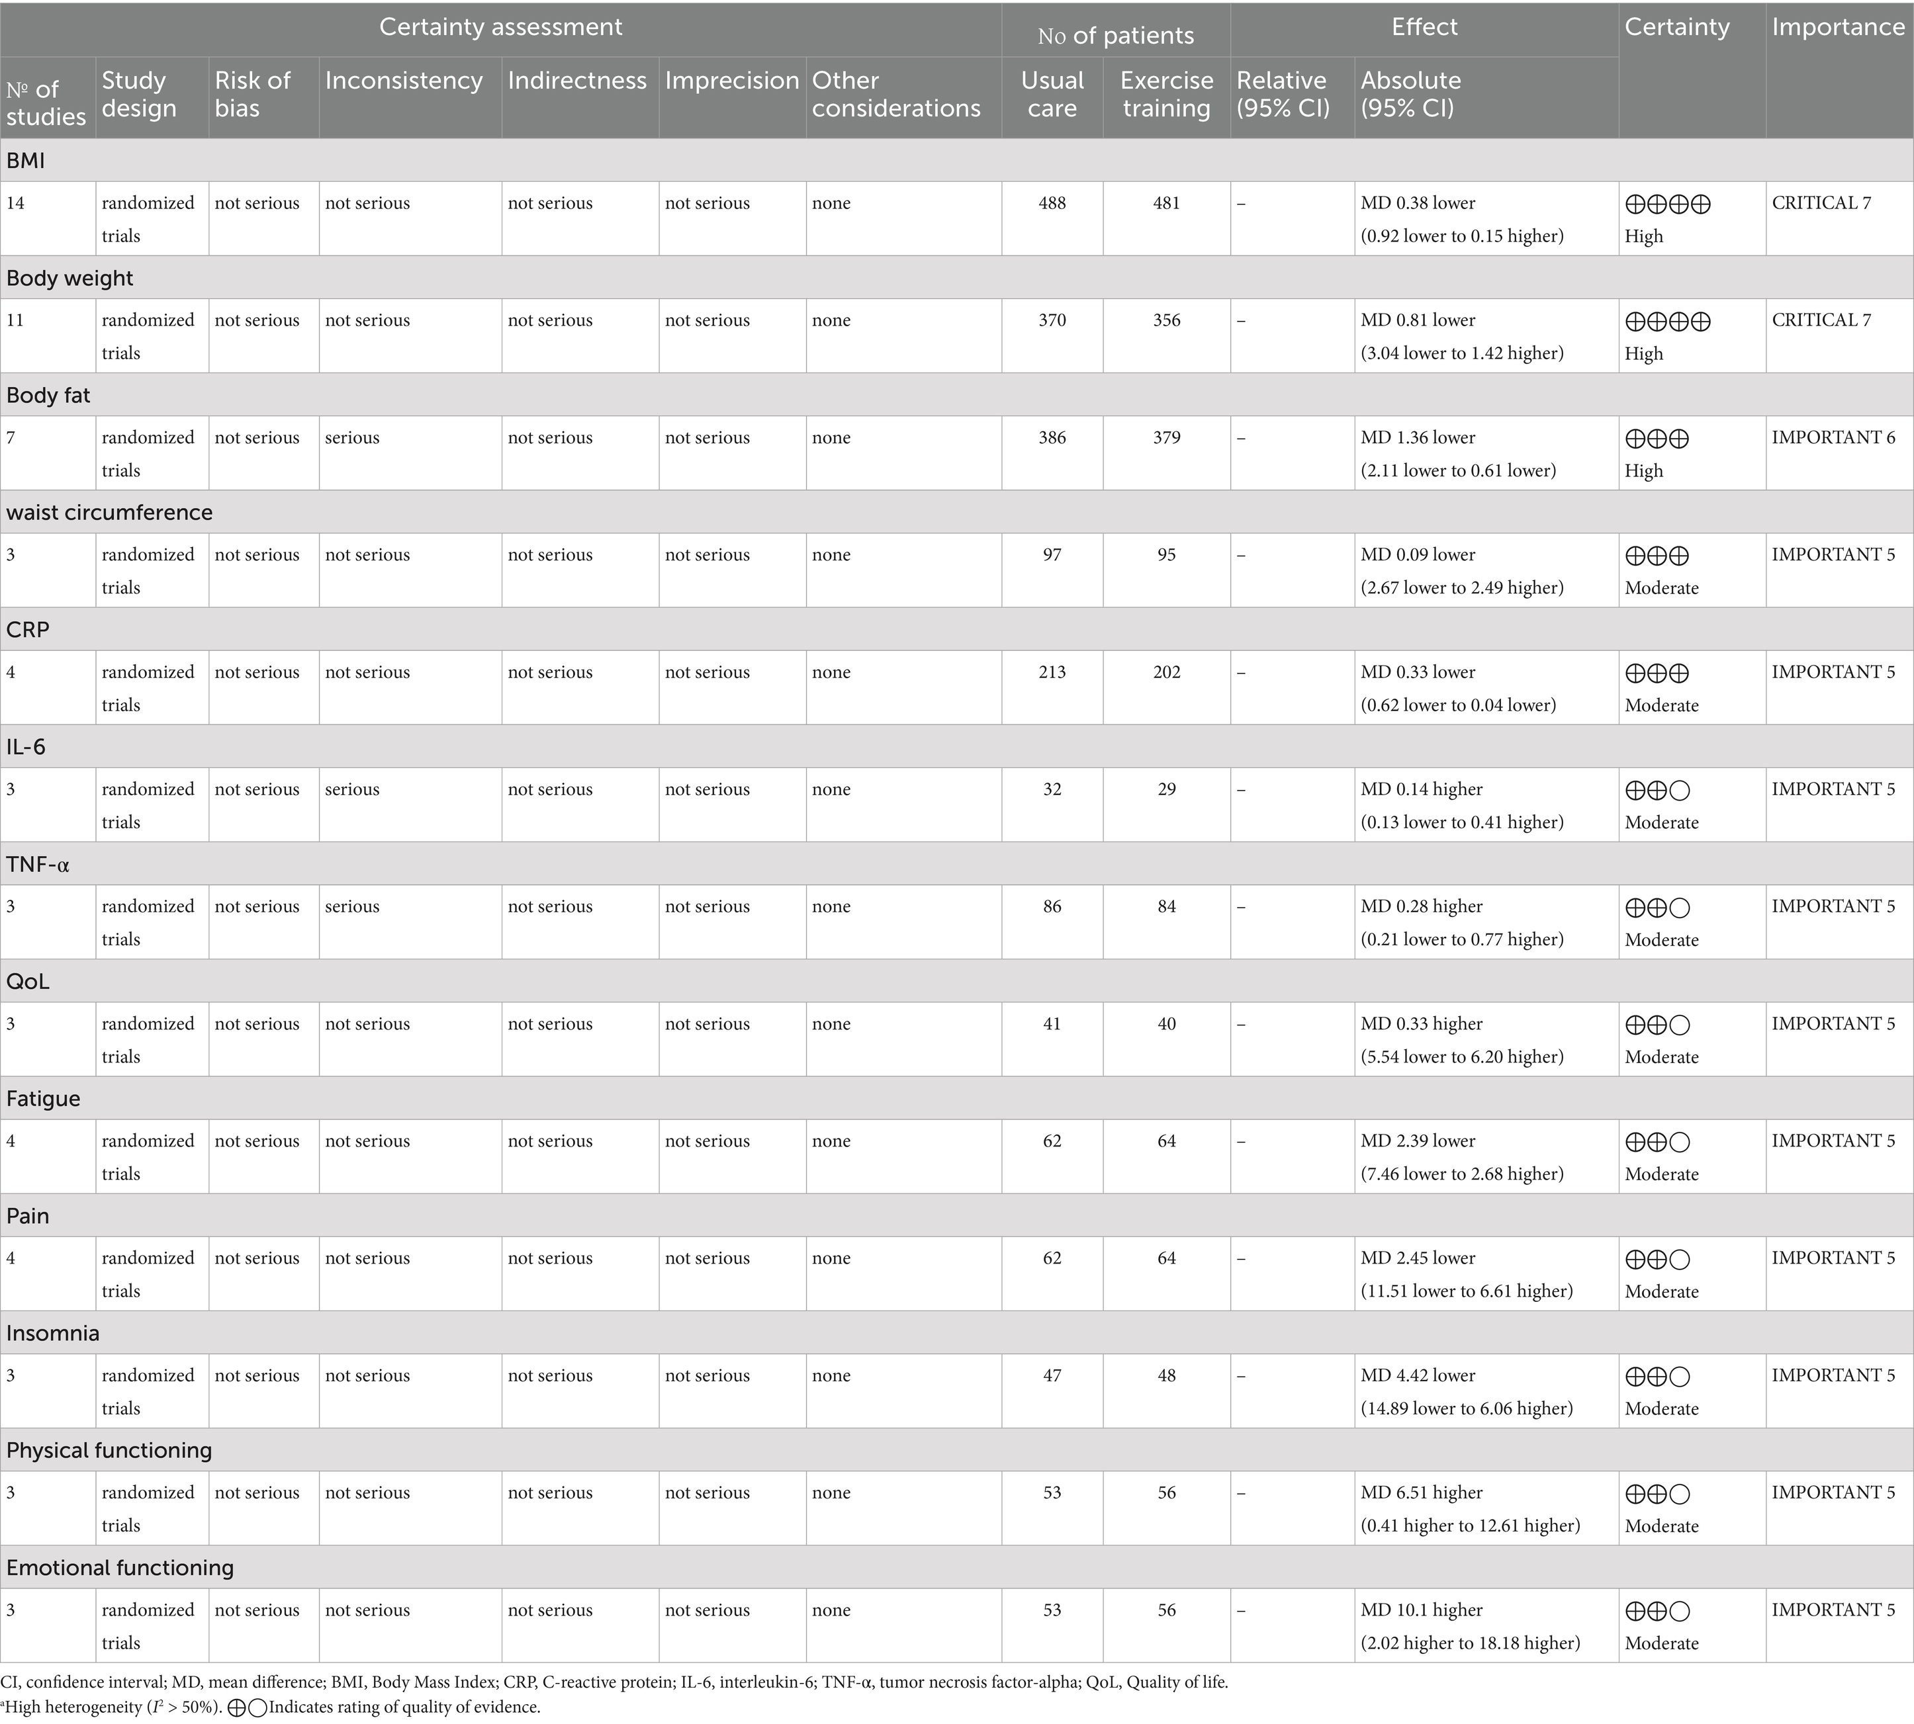
Task: Click the 'Other considerations' header
Action: [x=895, y=95]
